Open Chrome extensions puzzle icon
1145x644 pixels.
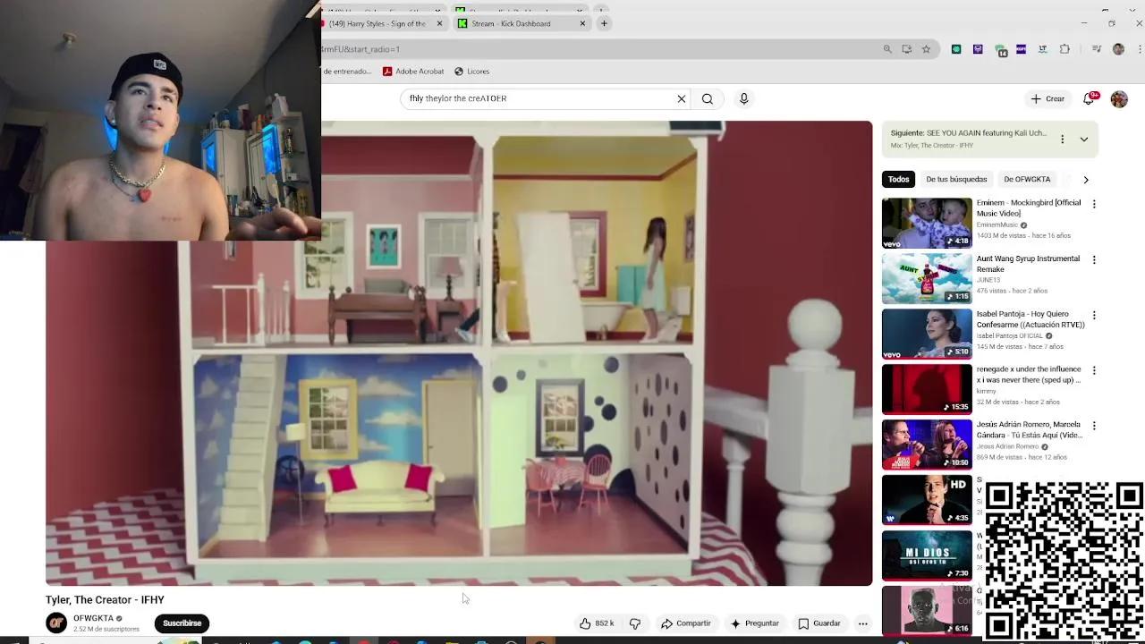1064,49
